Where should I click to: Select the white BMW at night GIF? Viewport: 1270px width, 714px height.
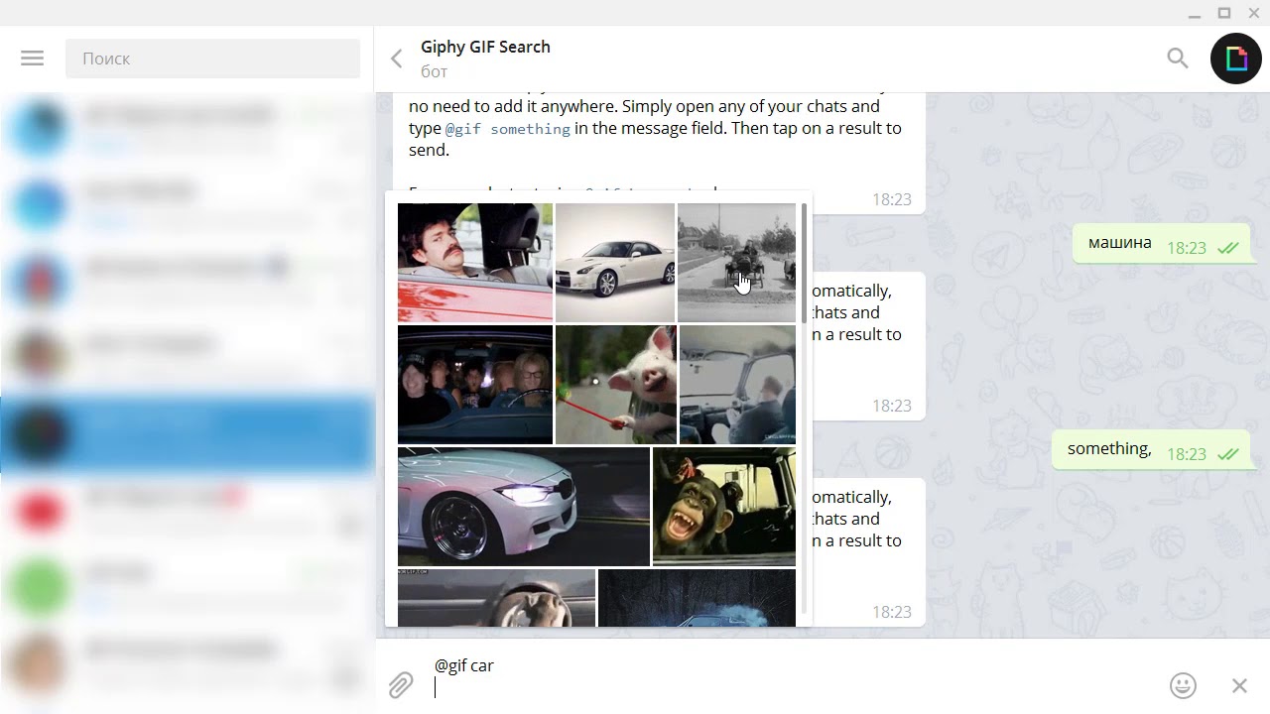[x=524, y=507]
